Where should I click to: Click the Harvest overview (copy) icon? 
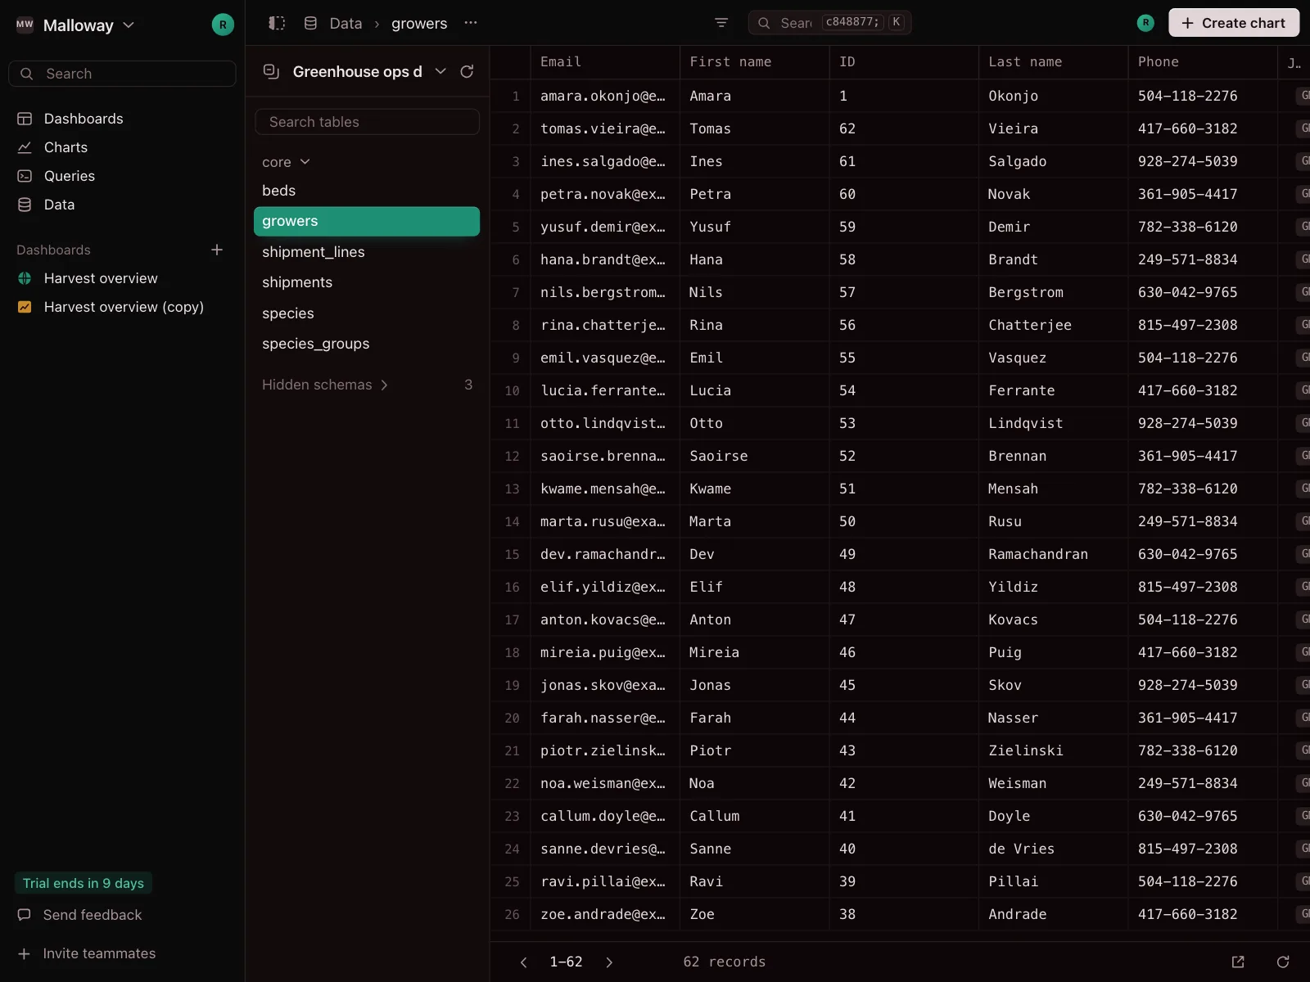pos(25,307)
